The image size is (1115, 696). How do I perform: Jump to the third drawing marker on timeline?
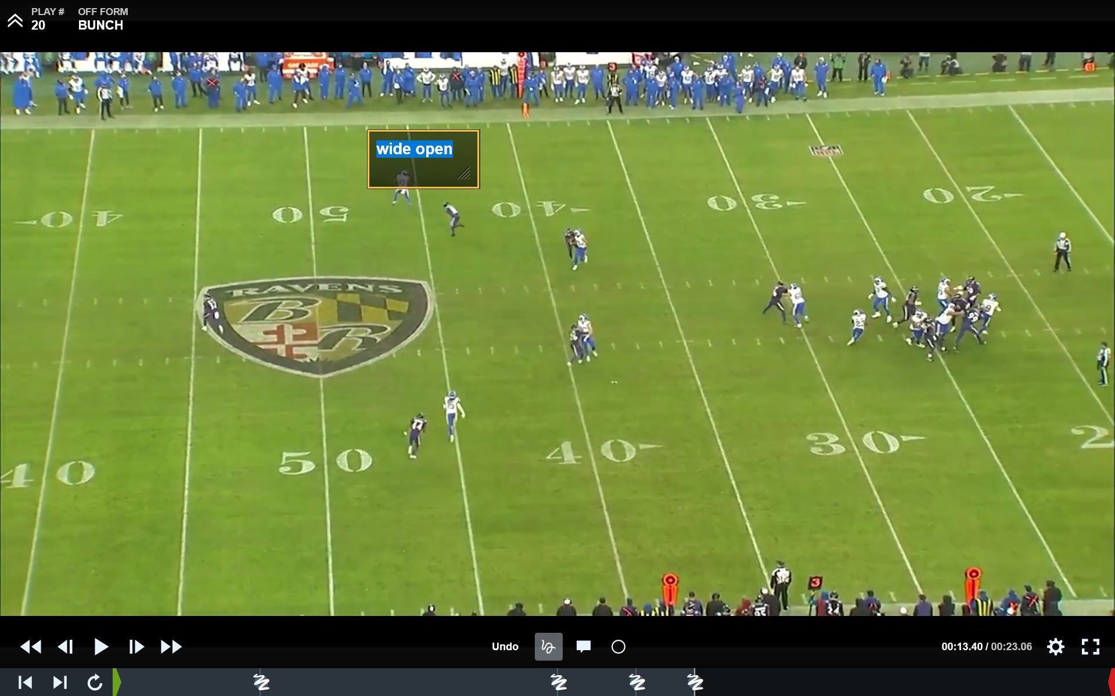click(x=637, y=682)
